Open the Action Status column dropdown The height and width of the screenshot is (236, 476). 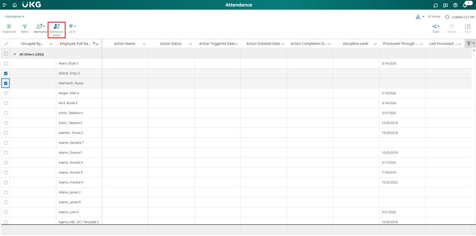pyautogui.click(x=190, y=44)
